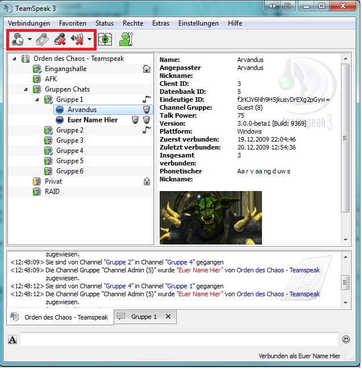Click the TeamSpeak 3 title bar logo
362x369 pixels.
click(x=8, y=9)
